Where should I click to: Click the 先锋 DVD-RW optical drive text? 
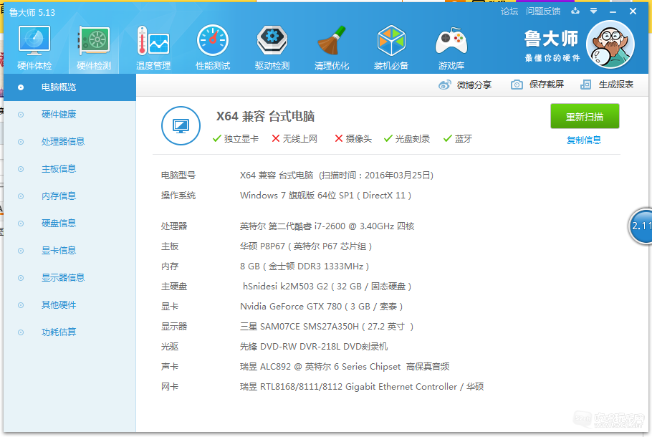(314, 347)
